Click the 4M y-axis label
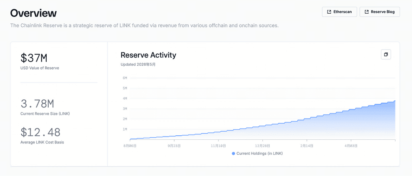Viewport: 412px width, 176px height. (125, 98)
